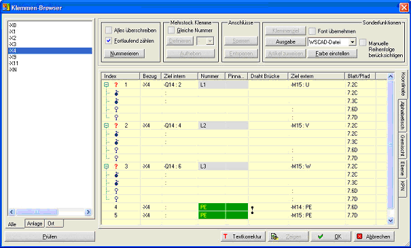The width and height of the screenshot is (411, 248).
Task: Select terminal strip -X4 in list
Action: tap(50, 50)
